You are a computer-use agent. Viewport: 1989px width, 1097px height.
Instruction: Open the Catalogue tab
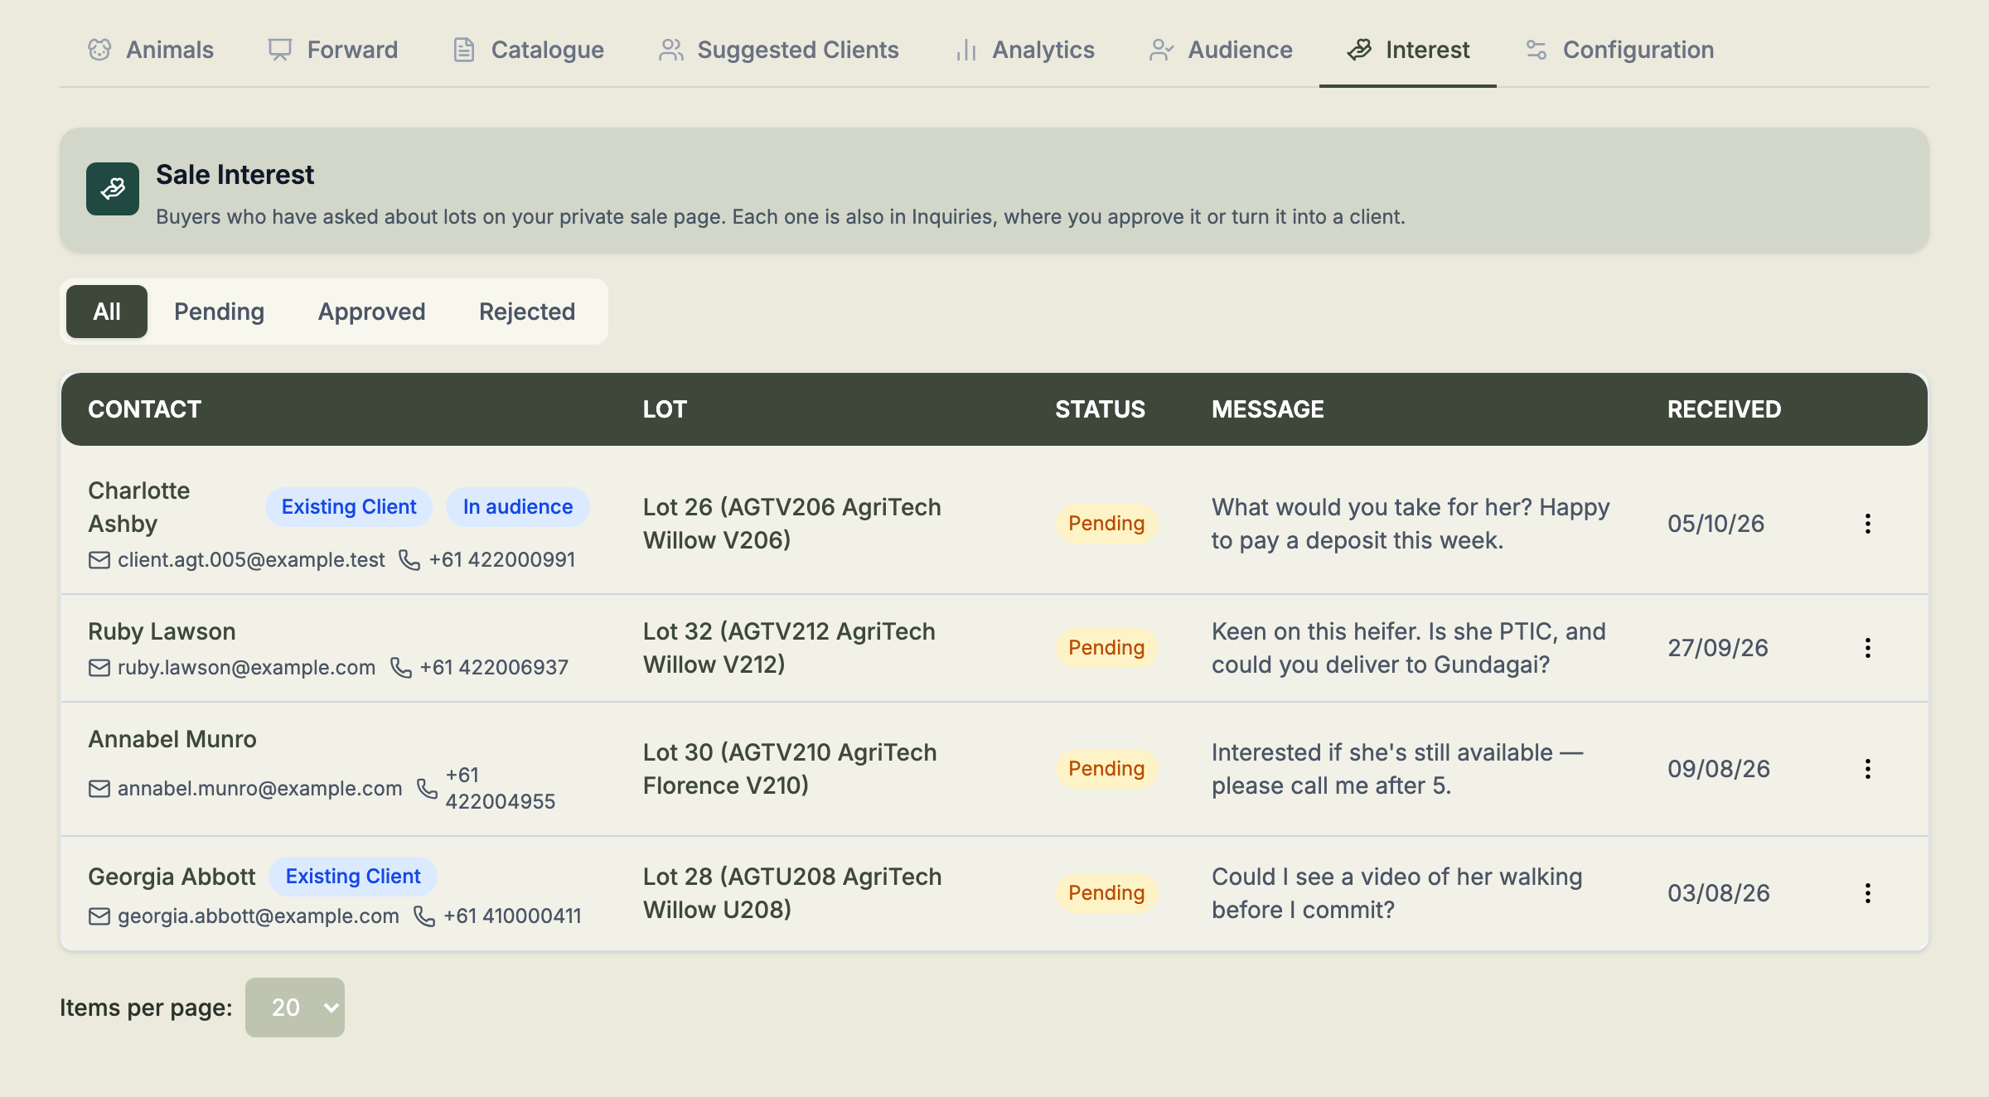click(528, 50)
